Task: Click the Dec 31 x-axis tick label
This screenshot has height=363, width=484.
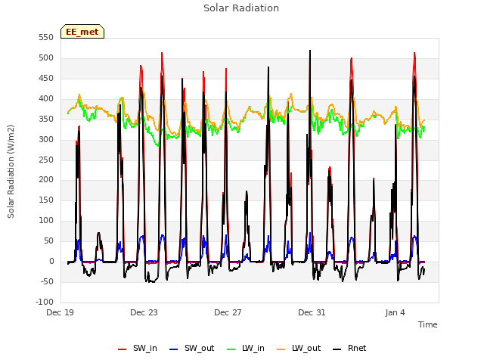Action: coord(312,312)
